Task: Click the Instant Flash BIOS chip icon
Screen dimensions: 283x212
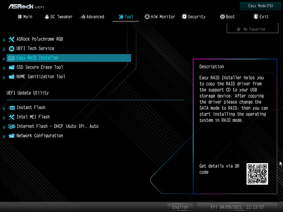Action: click(x=12, y=108)
